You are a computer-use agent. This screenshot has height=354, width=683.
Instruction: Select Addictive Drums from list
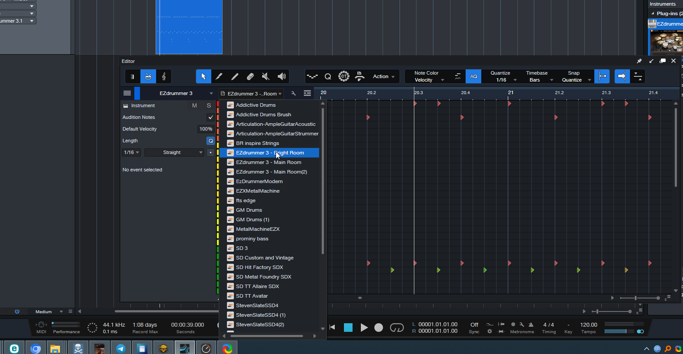tap(256, 105)
